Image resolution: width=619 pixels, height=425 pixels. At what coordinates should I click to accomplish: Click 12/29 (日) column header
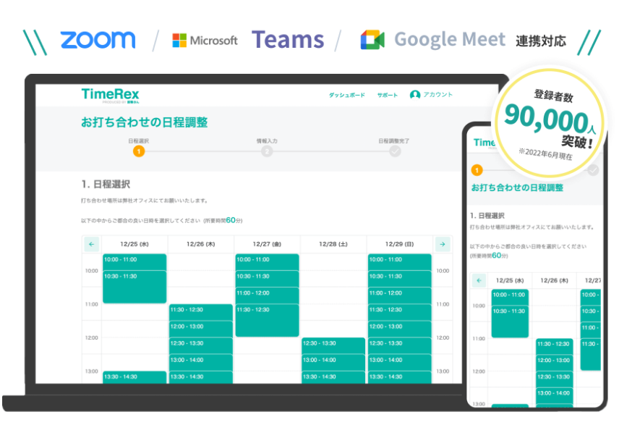coord(399,244)
